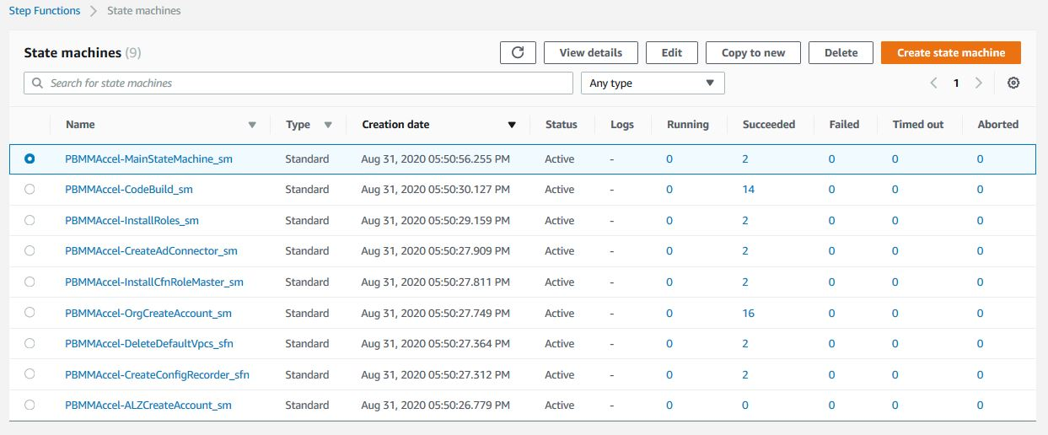Click the Name column sort arrow
This screenshot has width=1048, height=435.
point(252,125)
